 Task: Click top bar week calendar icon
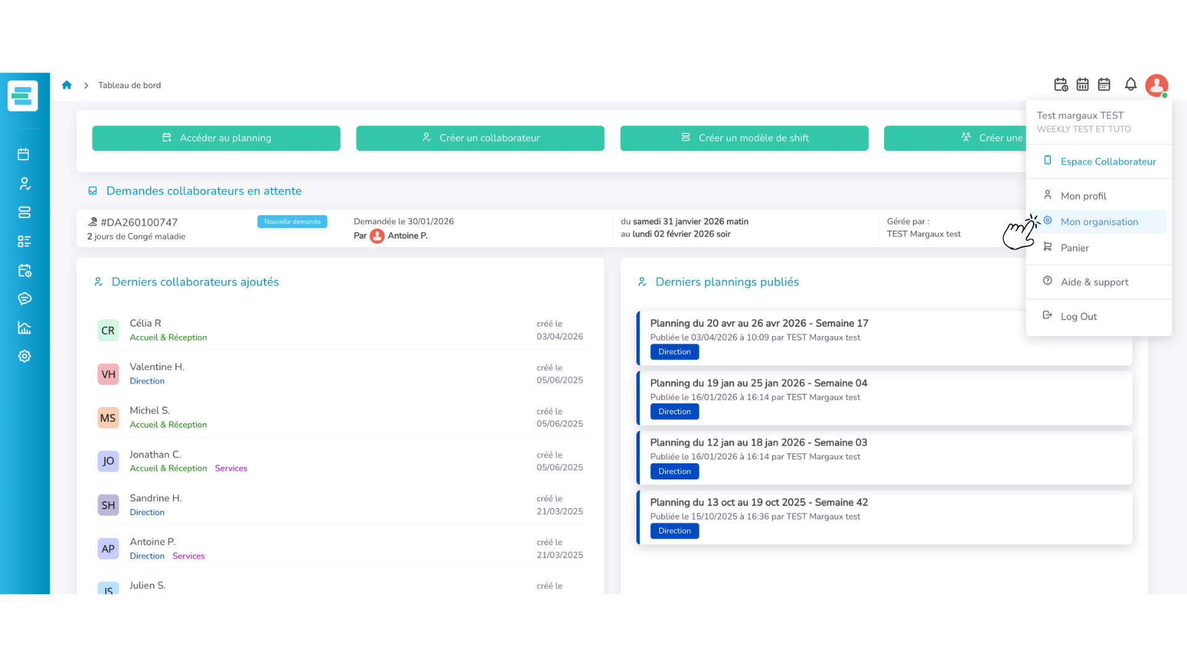(1083, 85)
